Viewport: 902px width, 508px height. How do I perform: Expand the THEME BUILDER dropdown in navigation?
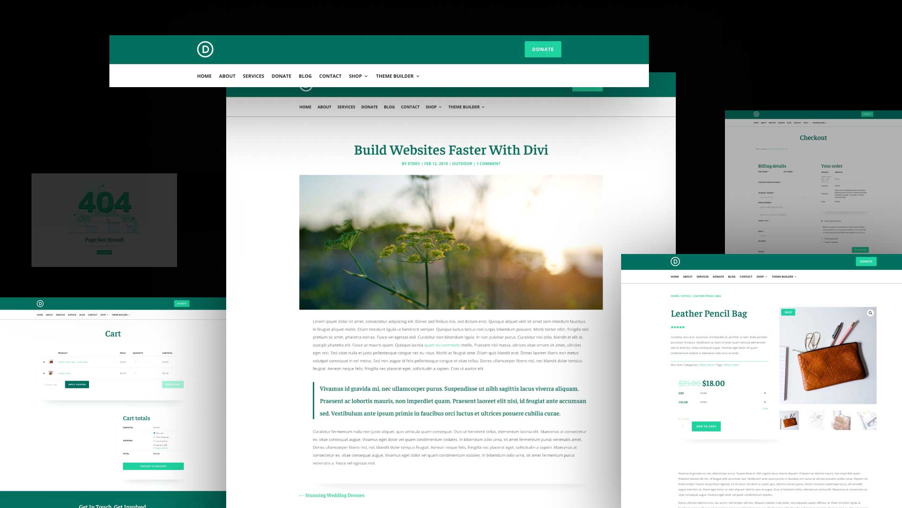pos(398,76)
